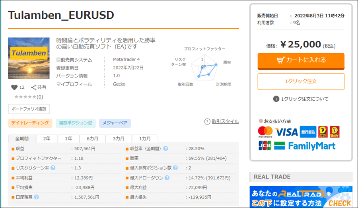
Task: Select the 全期間 tab
Action: 22,139
